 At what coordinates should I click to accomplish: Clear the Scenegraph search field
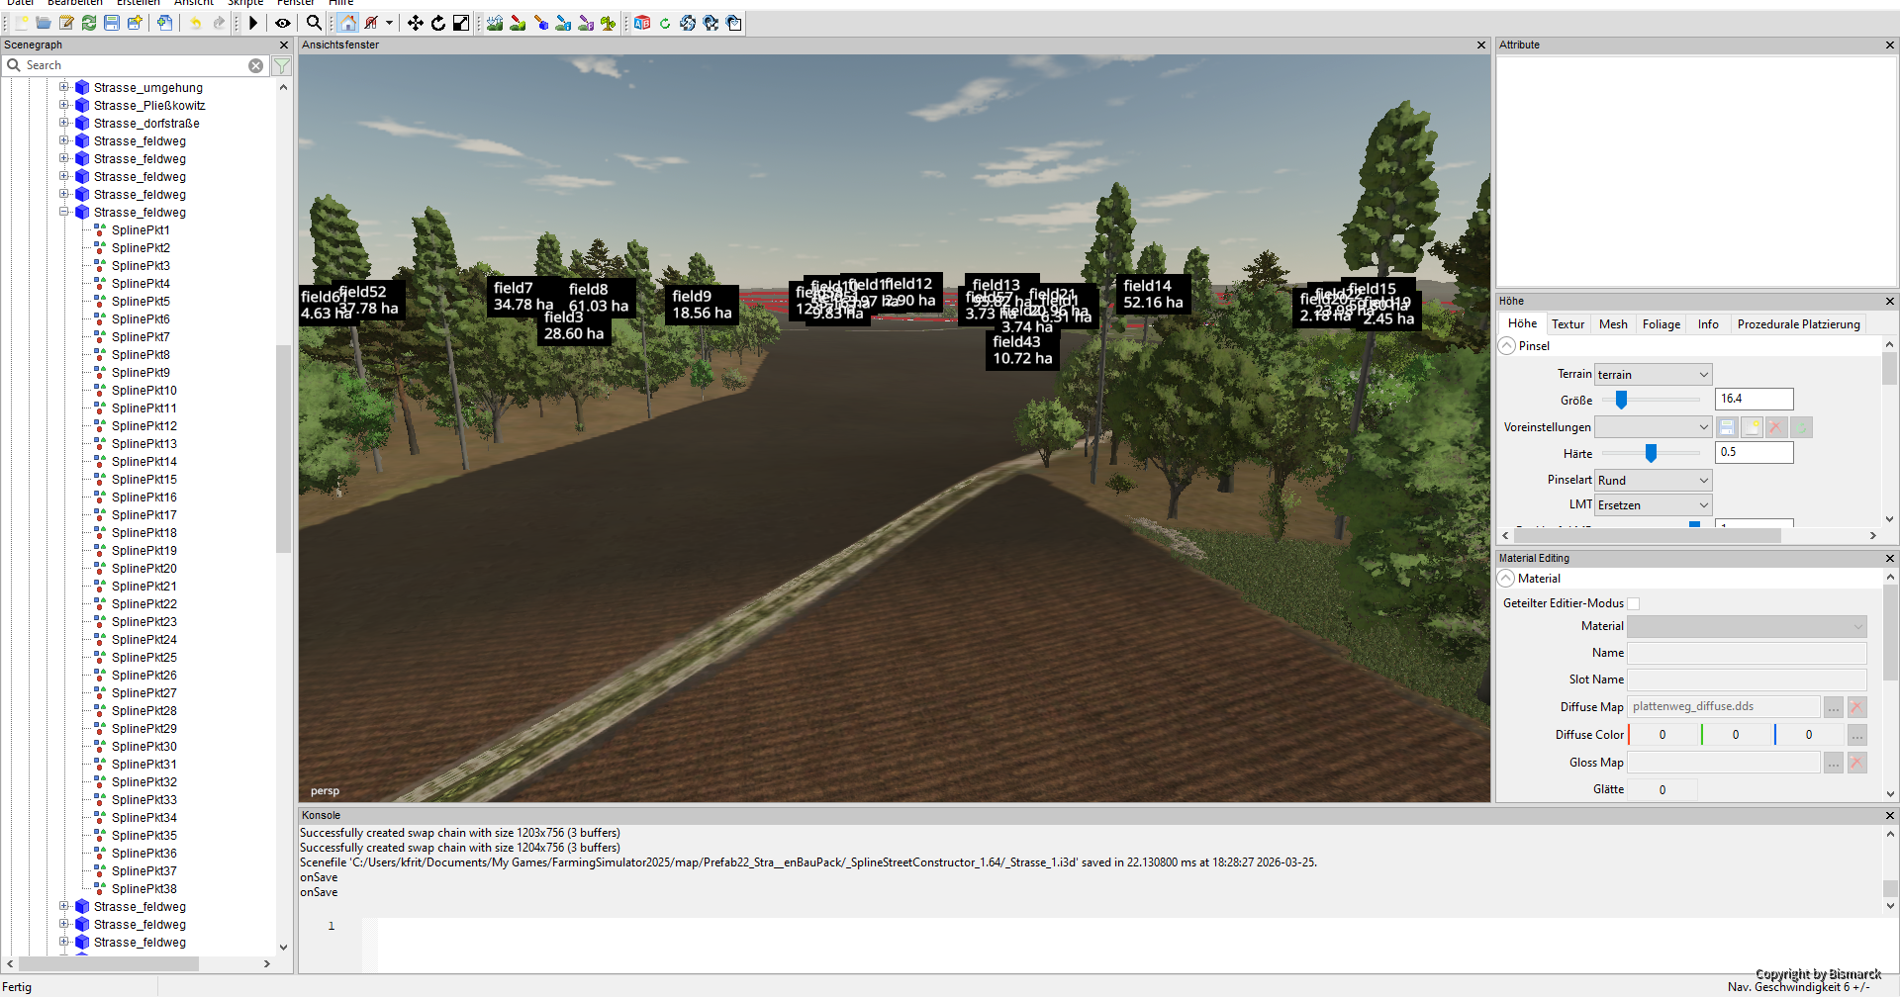256,65
